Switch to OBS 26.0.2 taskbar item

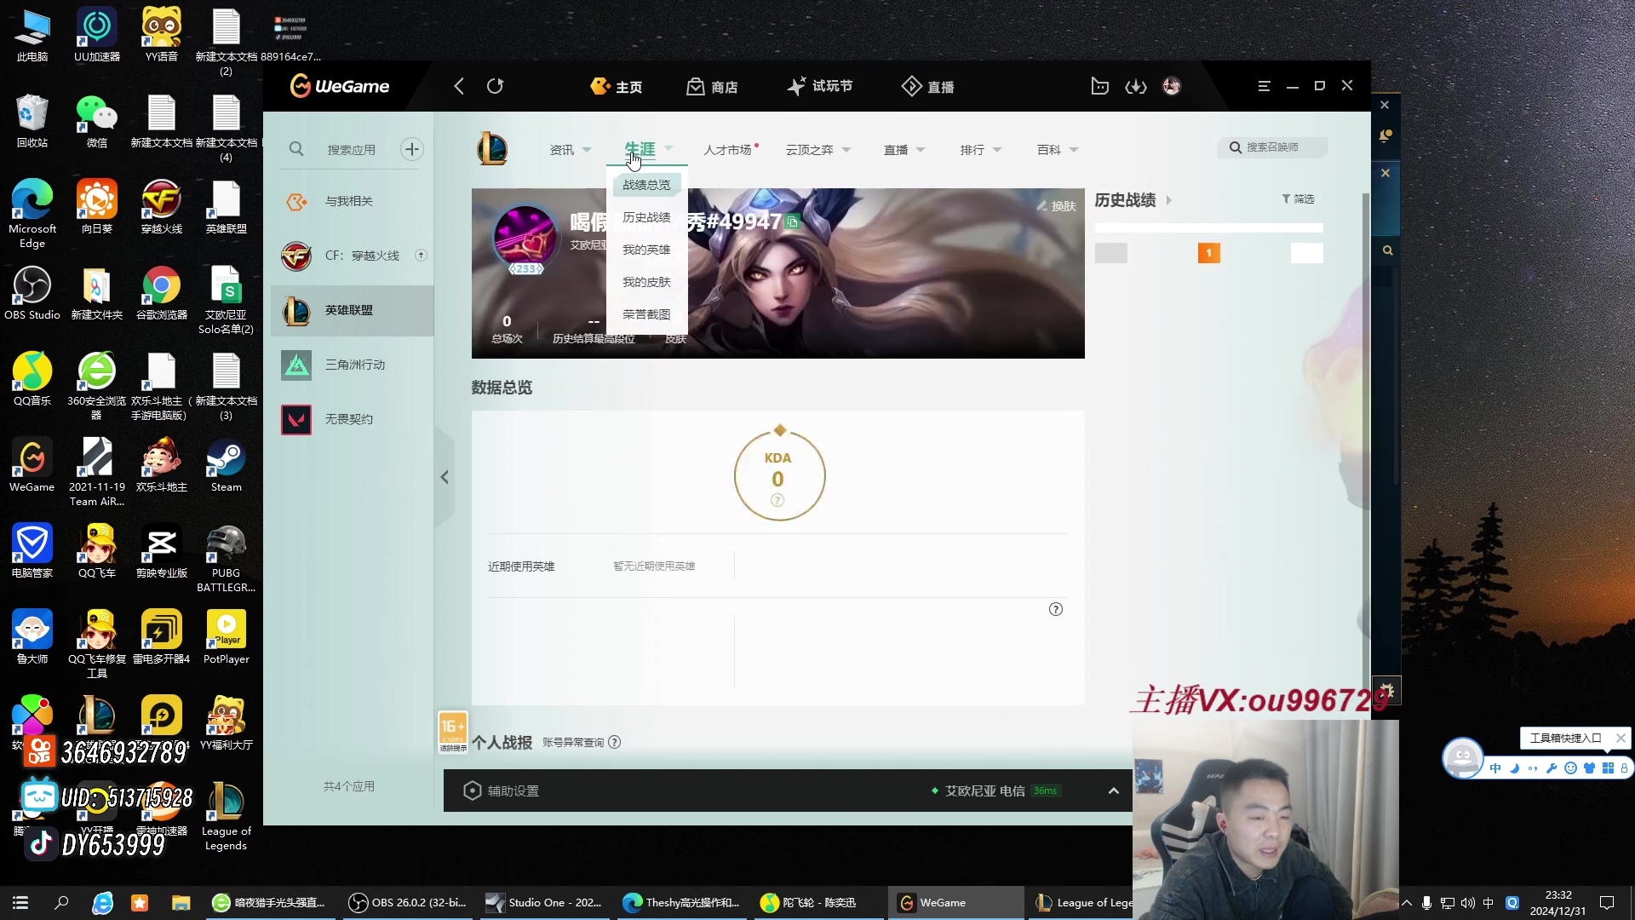click(x=410, y=903)
